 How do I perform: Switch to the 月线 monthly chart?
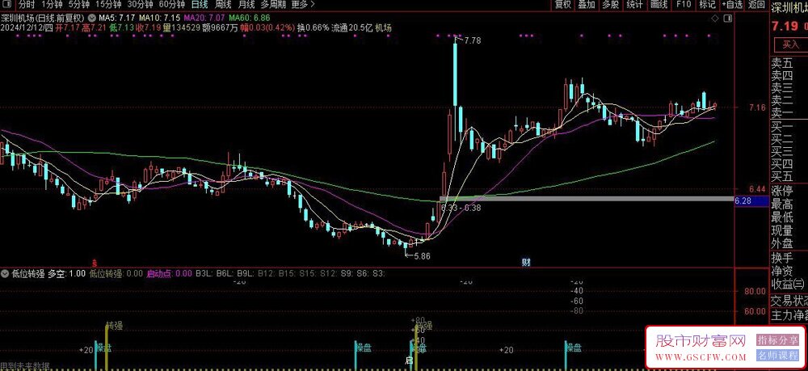[x=246, y=5]
